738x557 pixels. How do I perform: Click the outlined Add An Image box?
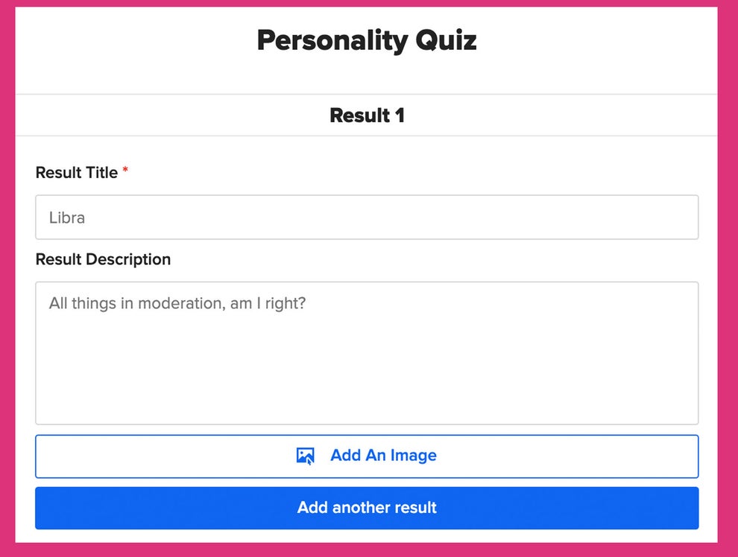click(x=367, y=456)
